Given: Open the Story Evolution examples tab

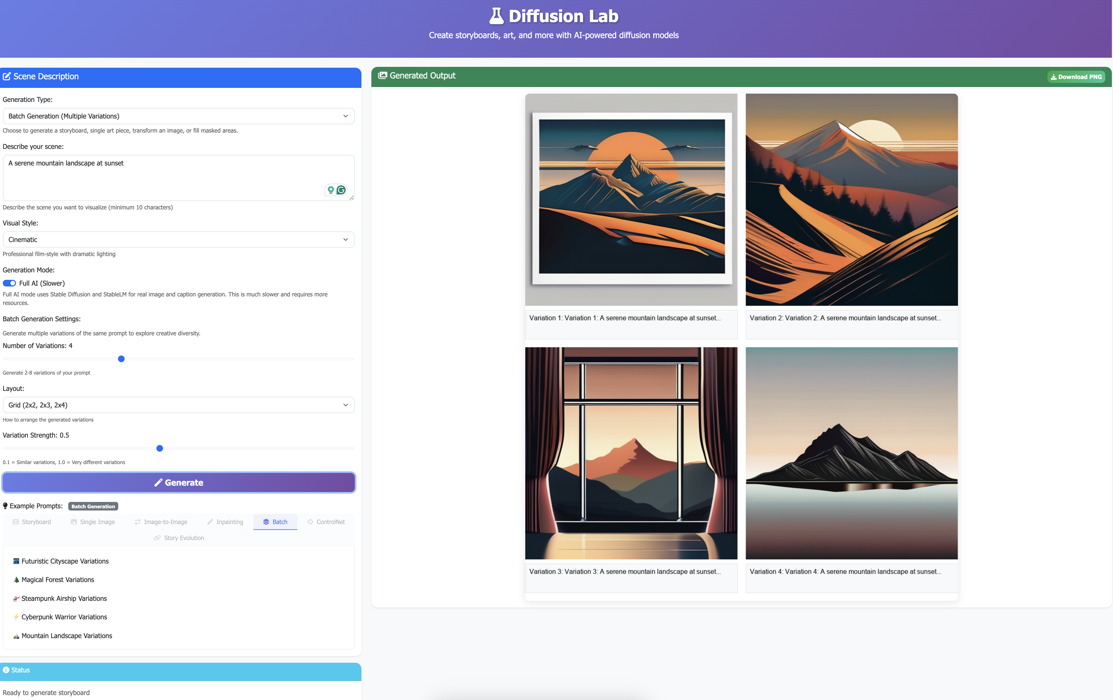Looking at the screenshot, I should tap(179, 538).
